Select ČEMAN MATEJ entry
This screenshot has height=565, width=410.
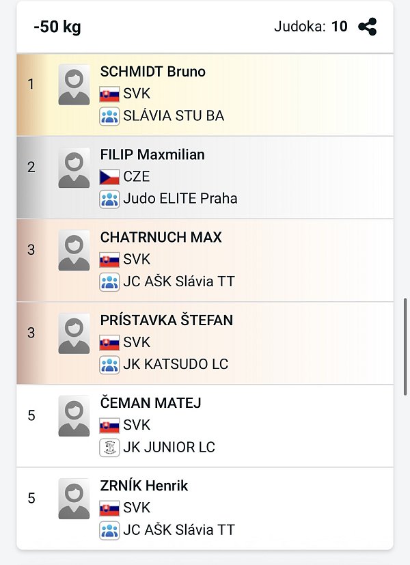150,403
